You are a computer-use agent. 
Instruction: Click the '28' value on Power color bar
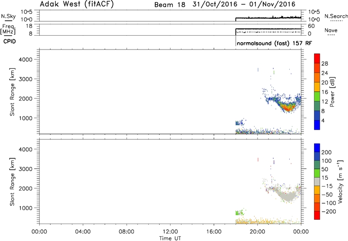325,64
